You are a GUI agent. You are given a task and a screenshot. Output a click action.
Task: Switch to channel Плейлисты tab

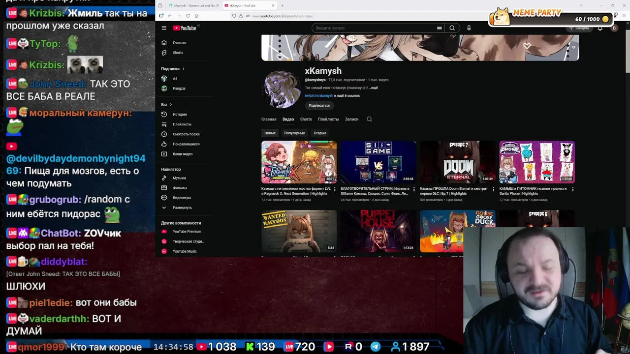click(328, 119)
